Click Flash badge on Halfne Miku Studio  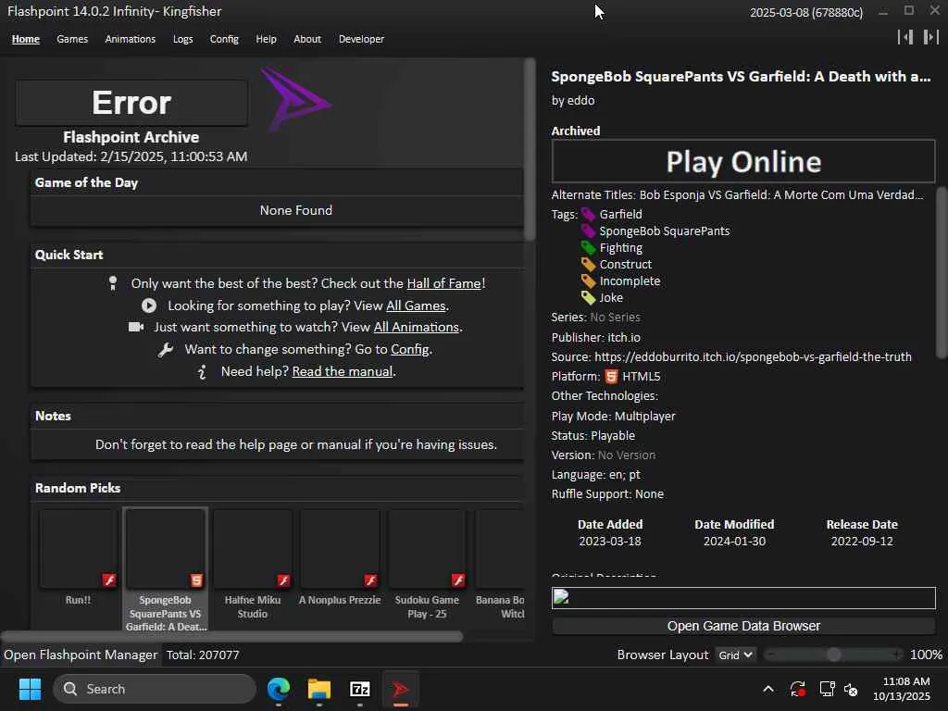[283, 580]
